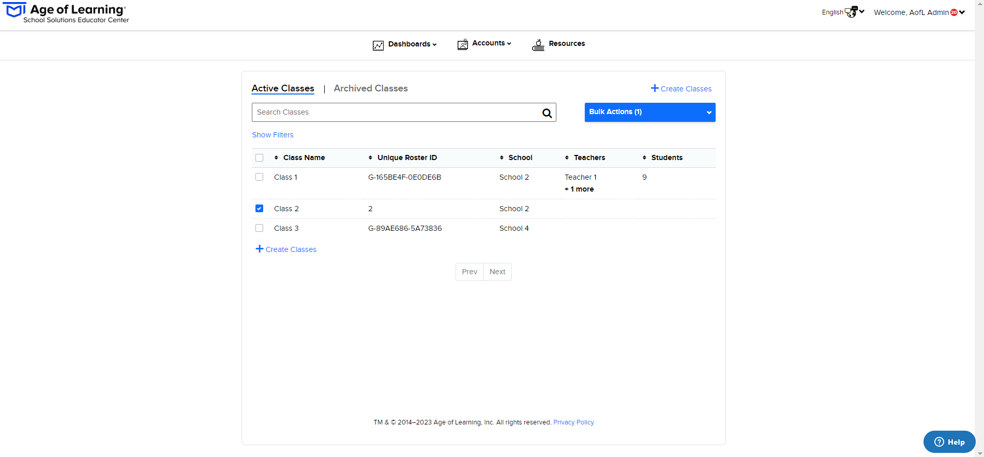This screenshot has height=457, width=984.
Task: Click School 2 in Class 2 row
Action: coord(514,209)
